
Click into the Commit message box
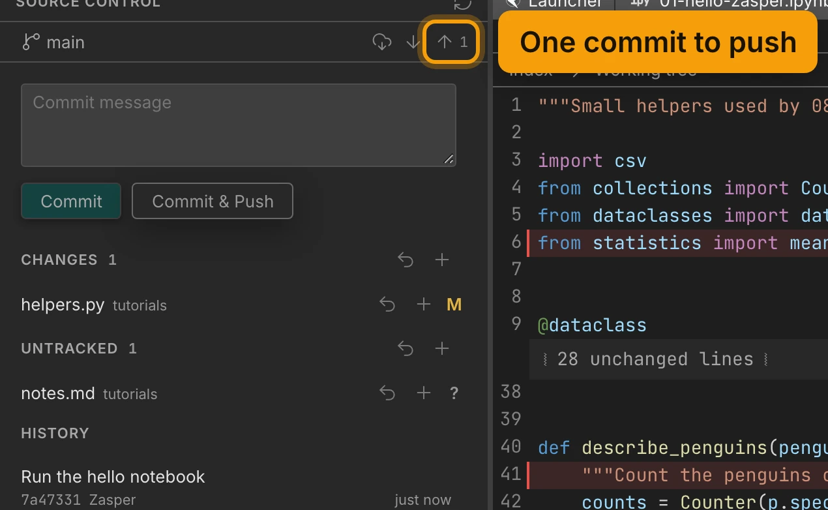(x=239, y=125)
